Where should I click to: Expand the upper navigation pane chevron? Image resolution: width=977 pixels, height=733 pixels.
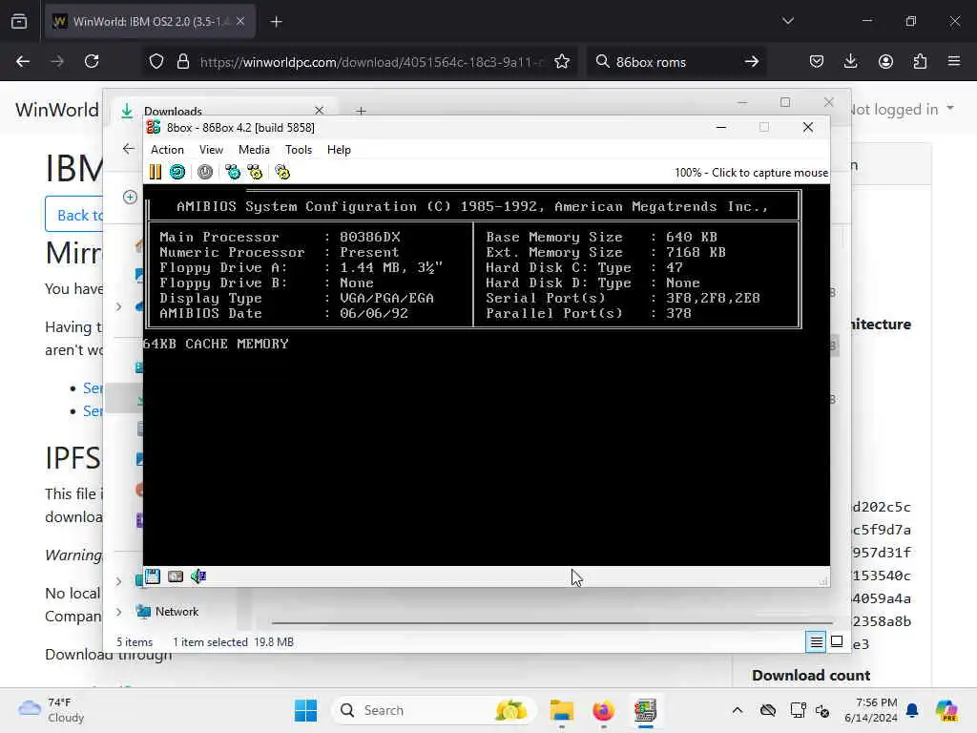tap(118, 306)
